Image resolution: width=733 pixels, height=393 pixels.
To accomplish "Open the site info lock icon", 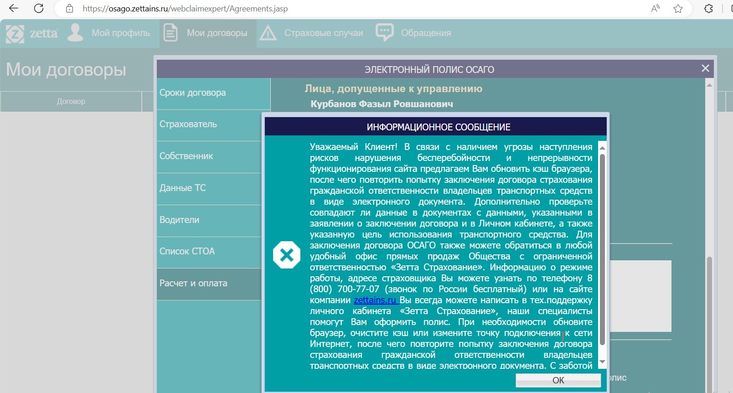I will (x=69, y=9).
